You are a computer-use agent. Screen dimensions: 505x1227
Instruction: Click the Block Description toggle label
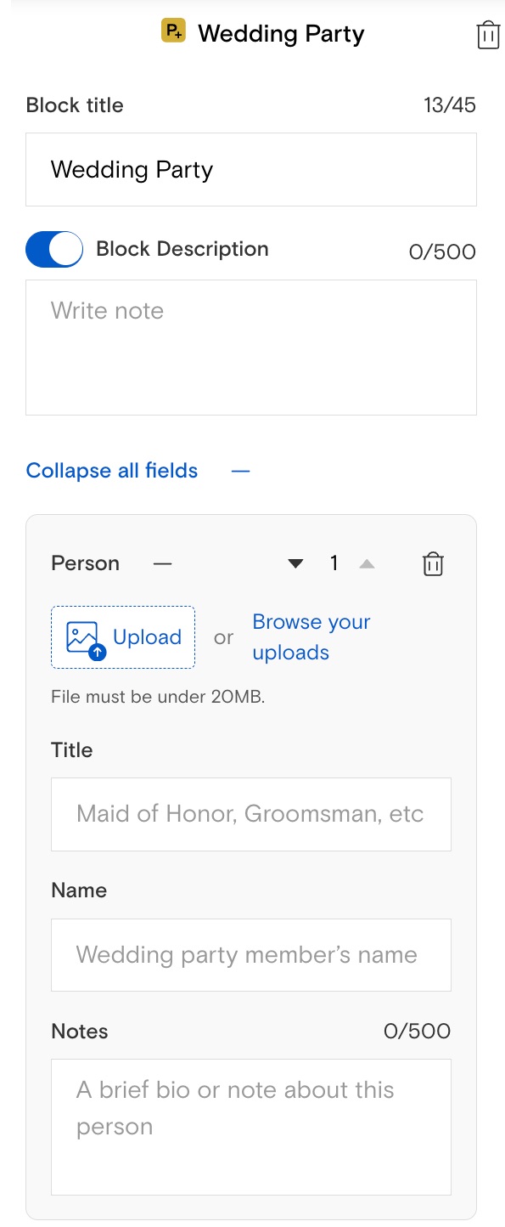click(x=182, y=249)
